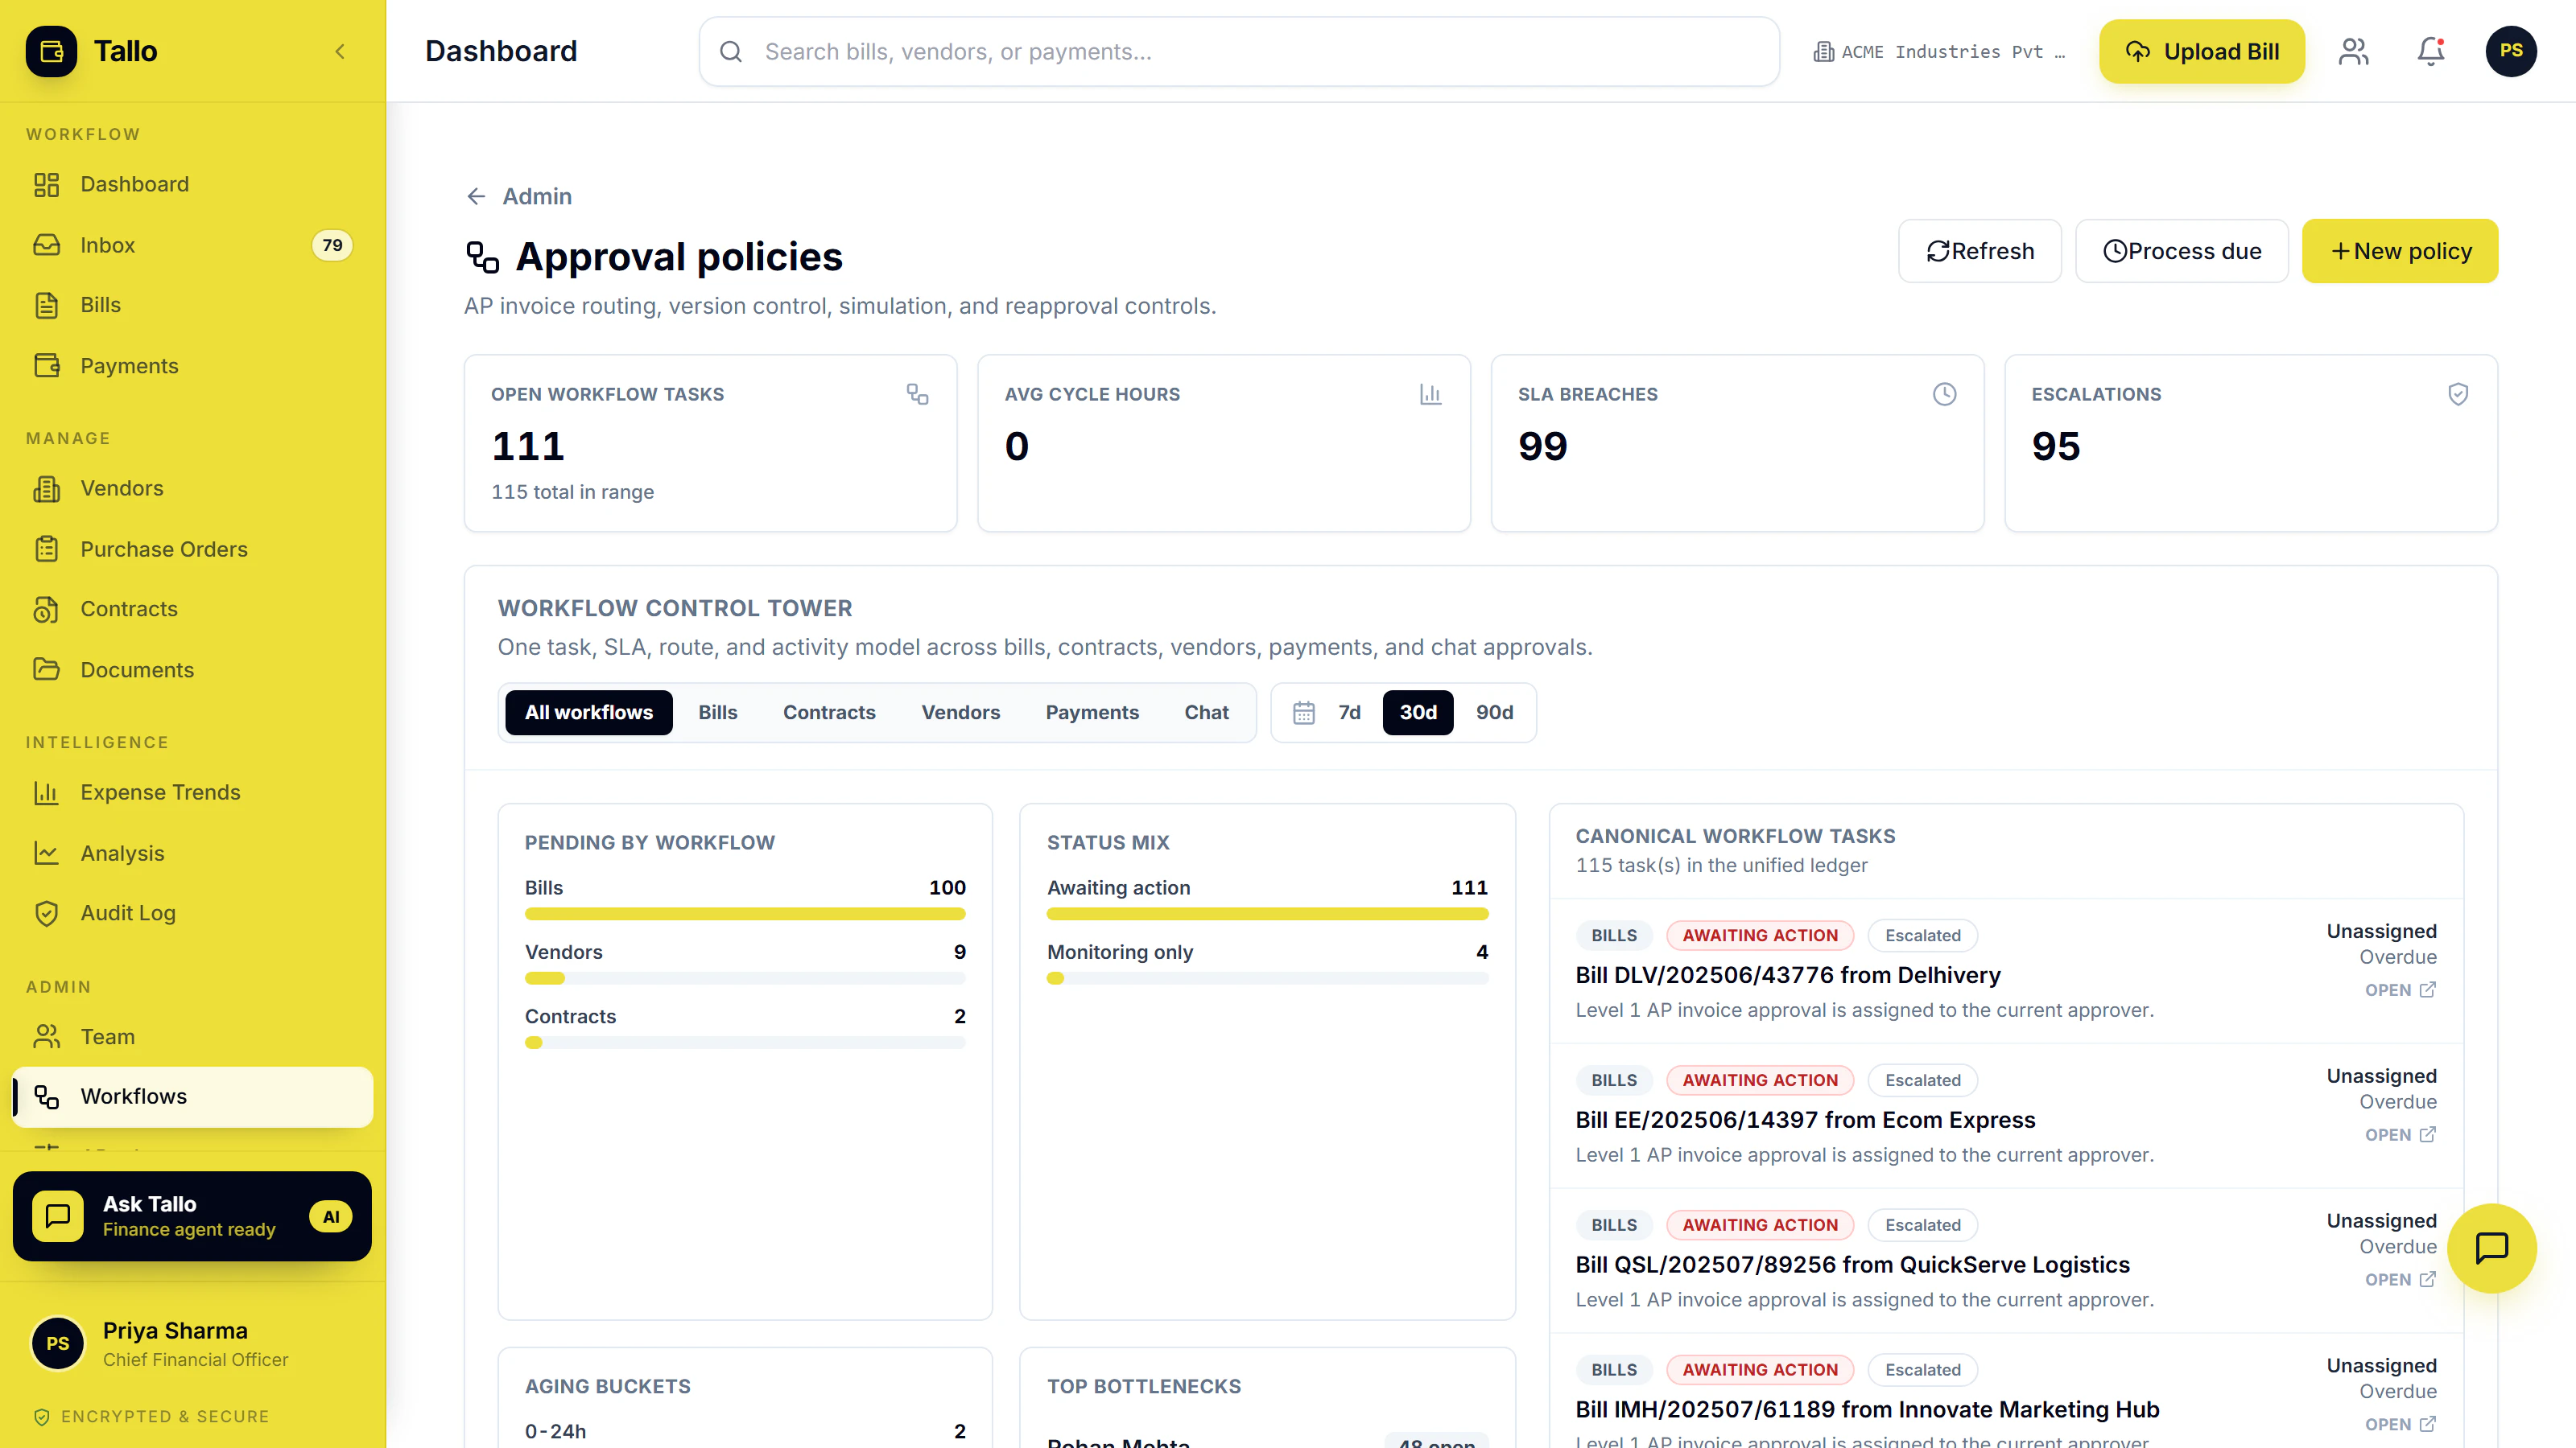
Task: Open Vendors in the Manage section
Action: point(192,487)
